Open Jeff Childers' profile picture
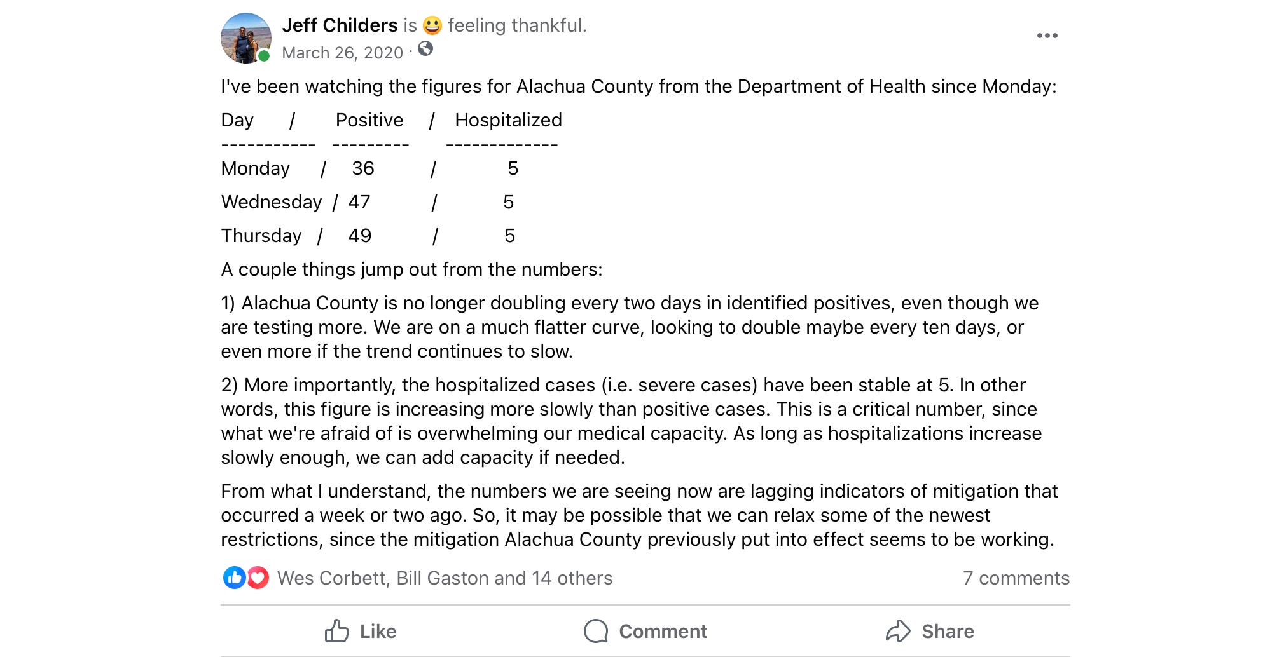Screen dimensions: 1277x657 point(245,38)
